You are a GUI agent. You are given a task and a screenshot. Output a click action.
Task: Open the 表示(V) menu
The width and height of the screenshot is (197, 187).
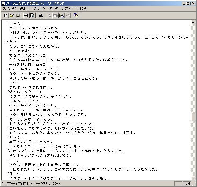(39, 8)
